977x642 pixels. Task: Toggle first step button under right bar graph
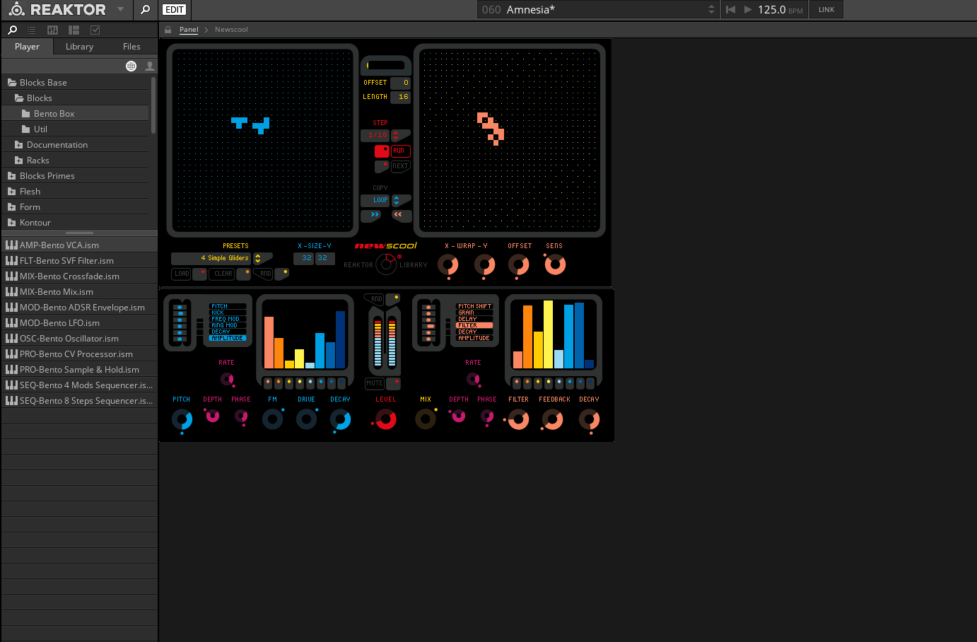click(x=517, y=383)
